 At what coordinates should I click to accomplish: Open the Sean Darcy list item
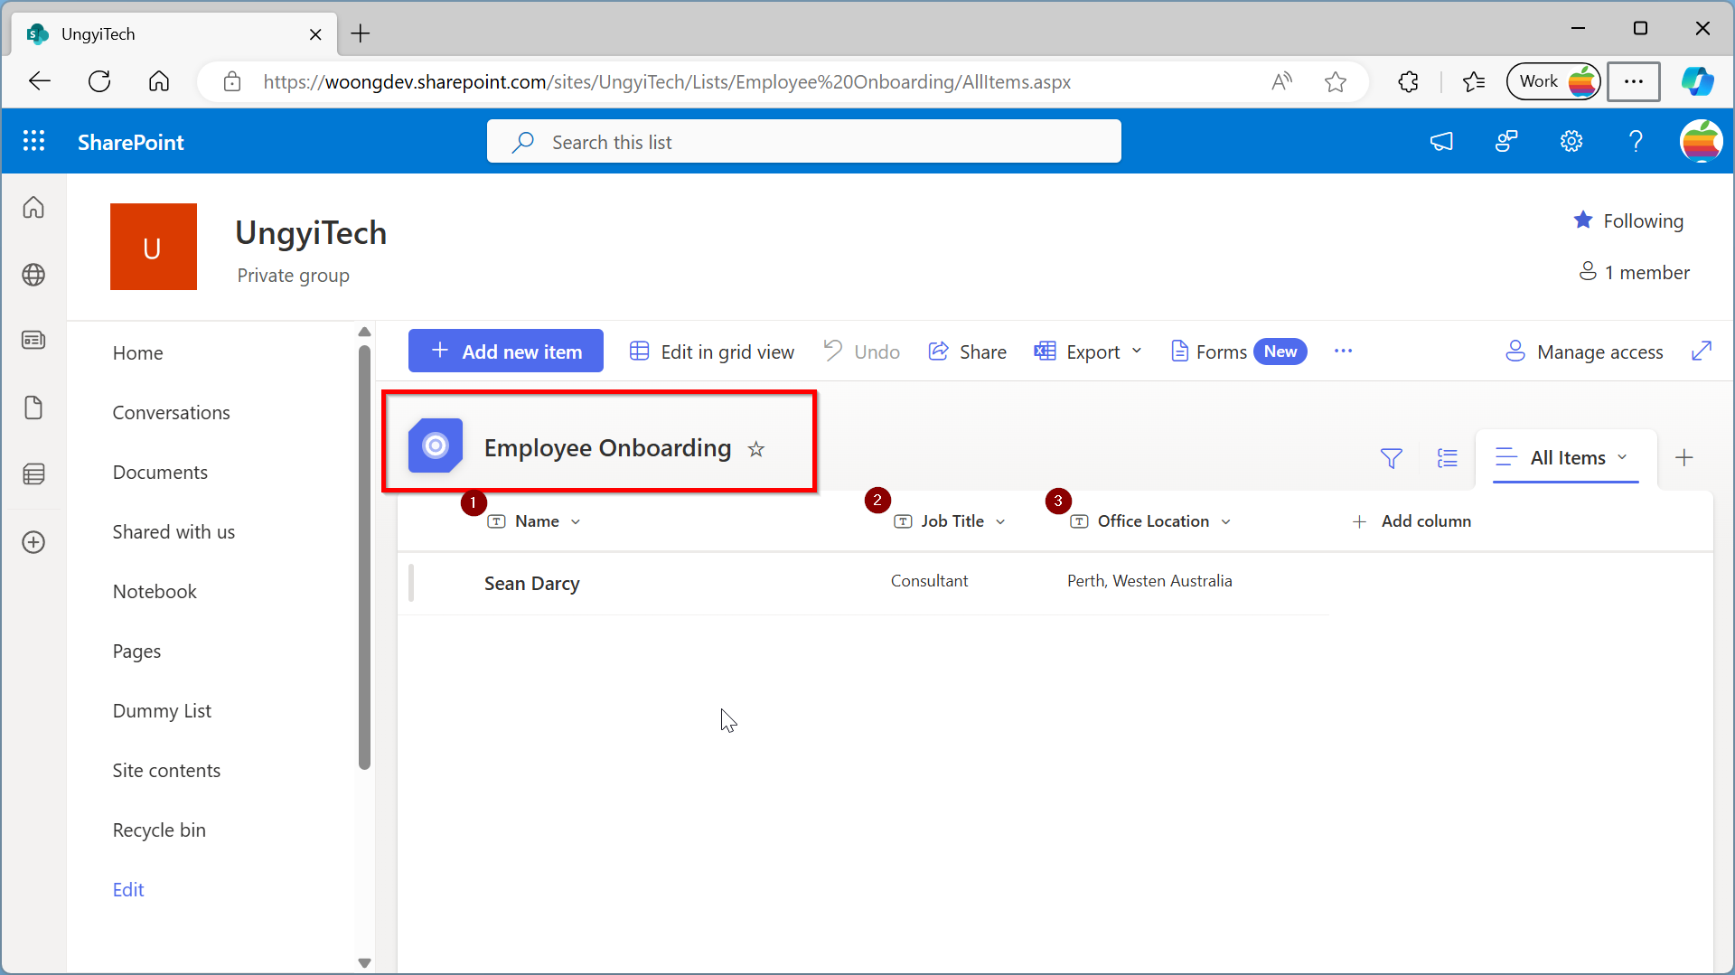pos(532,584)
